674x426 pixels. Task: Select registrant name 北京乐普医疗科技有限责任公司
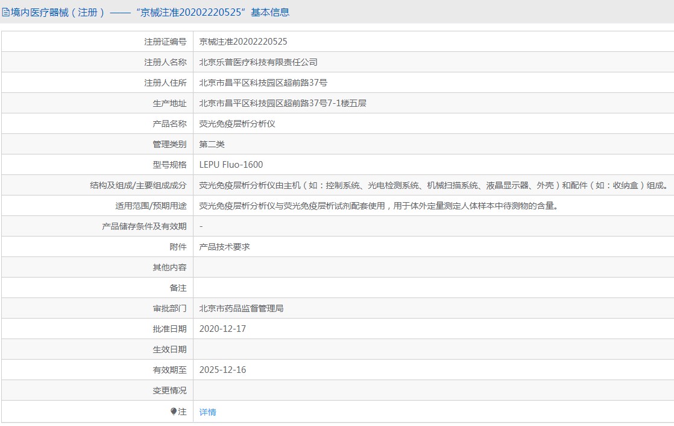coord(258,62)
